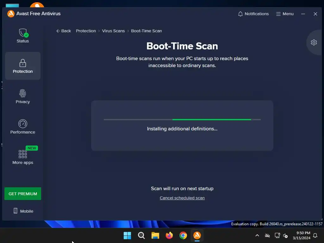
Task: Open the Status shield section
Action: 23,36
